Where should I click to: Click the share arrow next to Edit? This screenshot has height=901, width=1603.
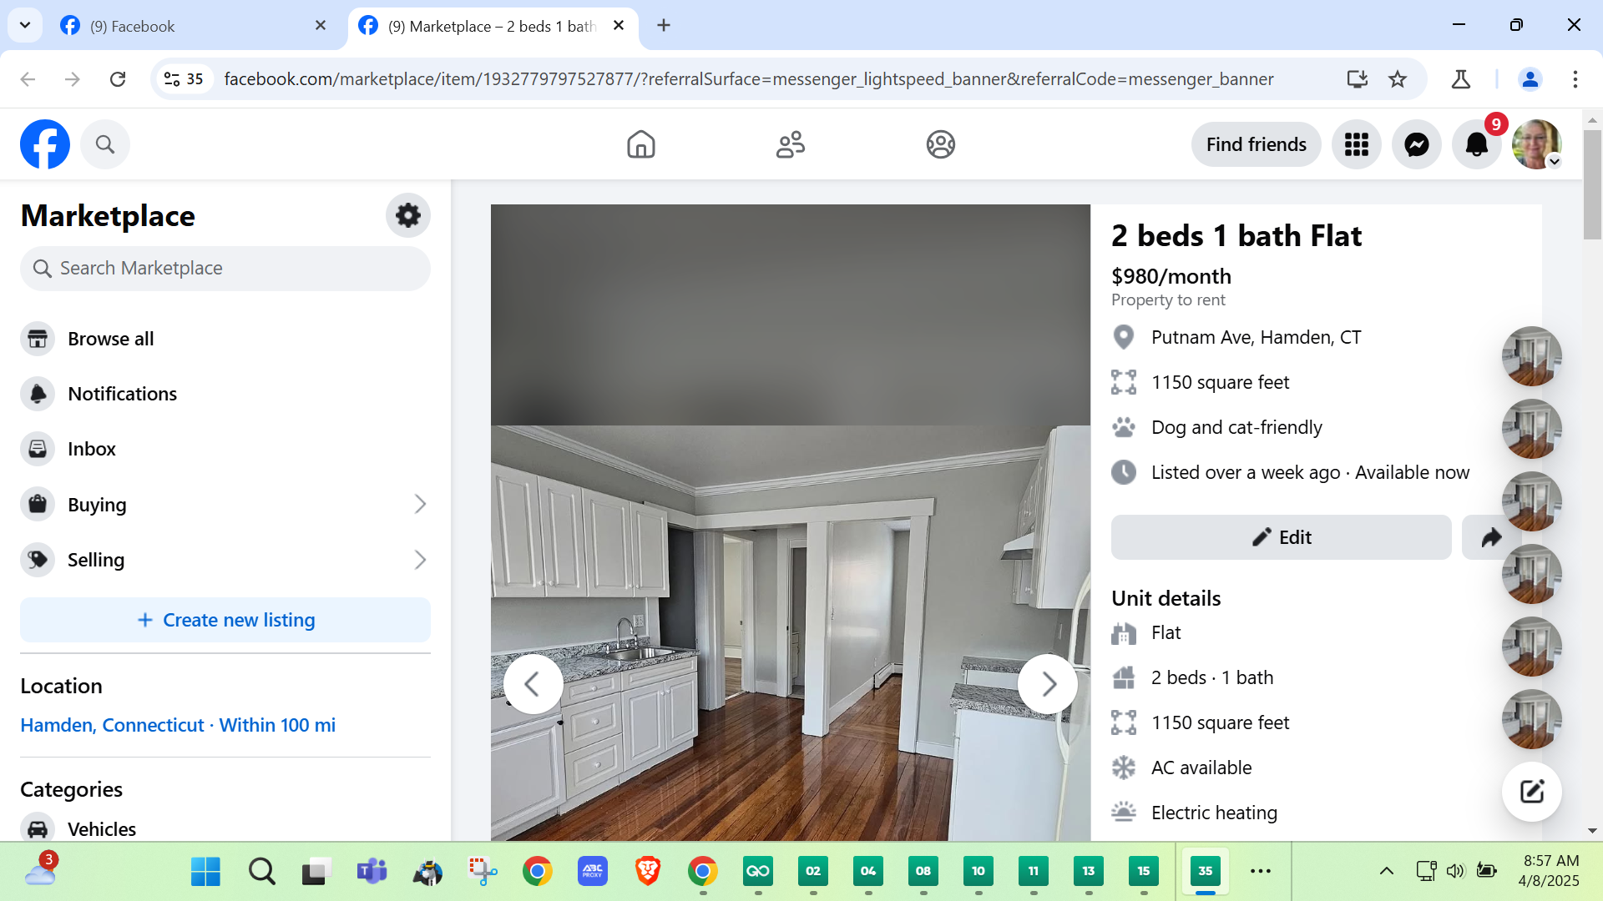pyautogui.click(x=1490, y=537)
